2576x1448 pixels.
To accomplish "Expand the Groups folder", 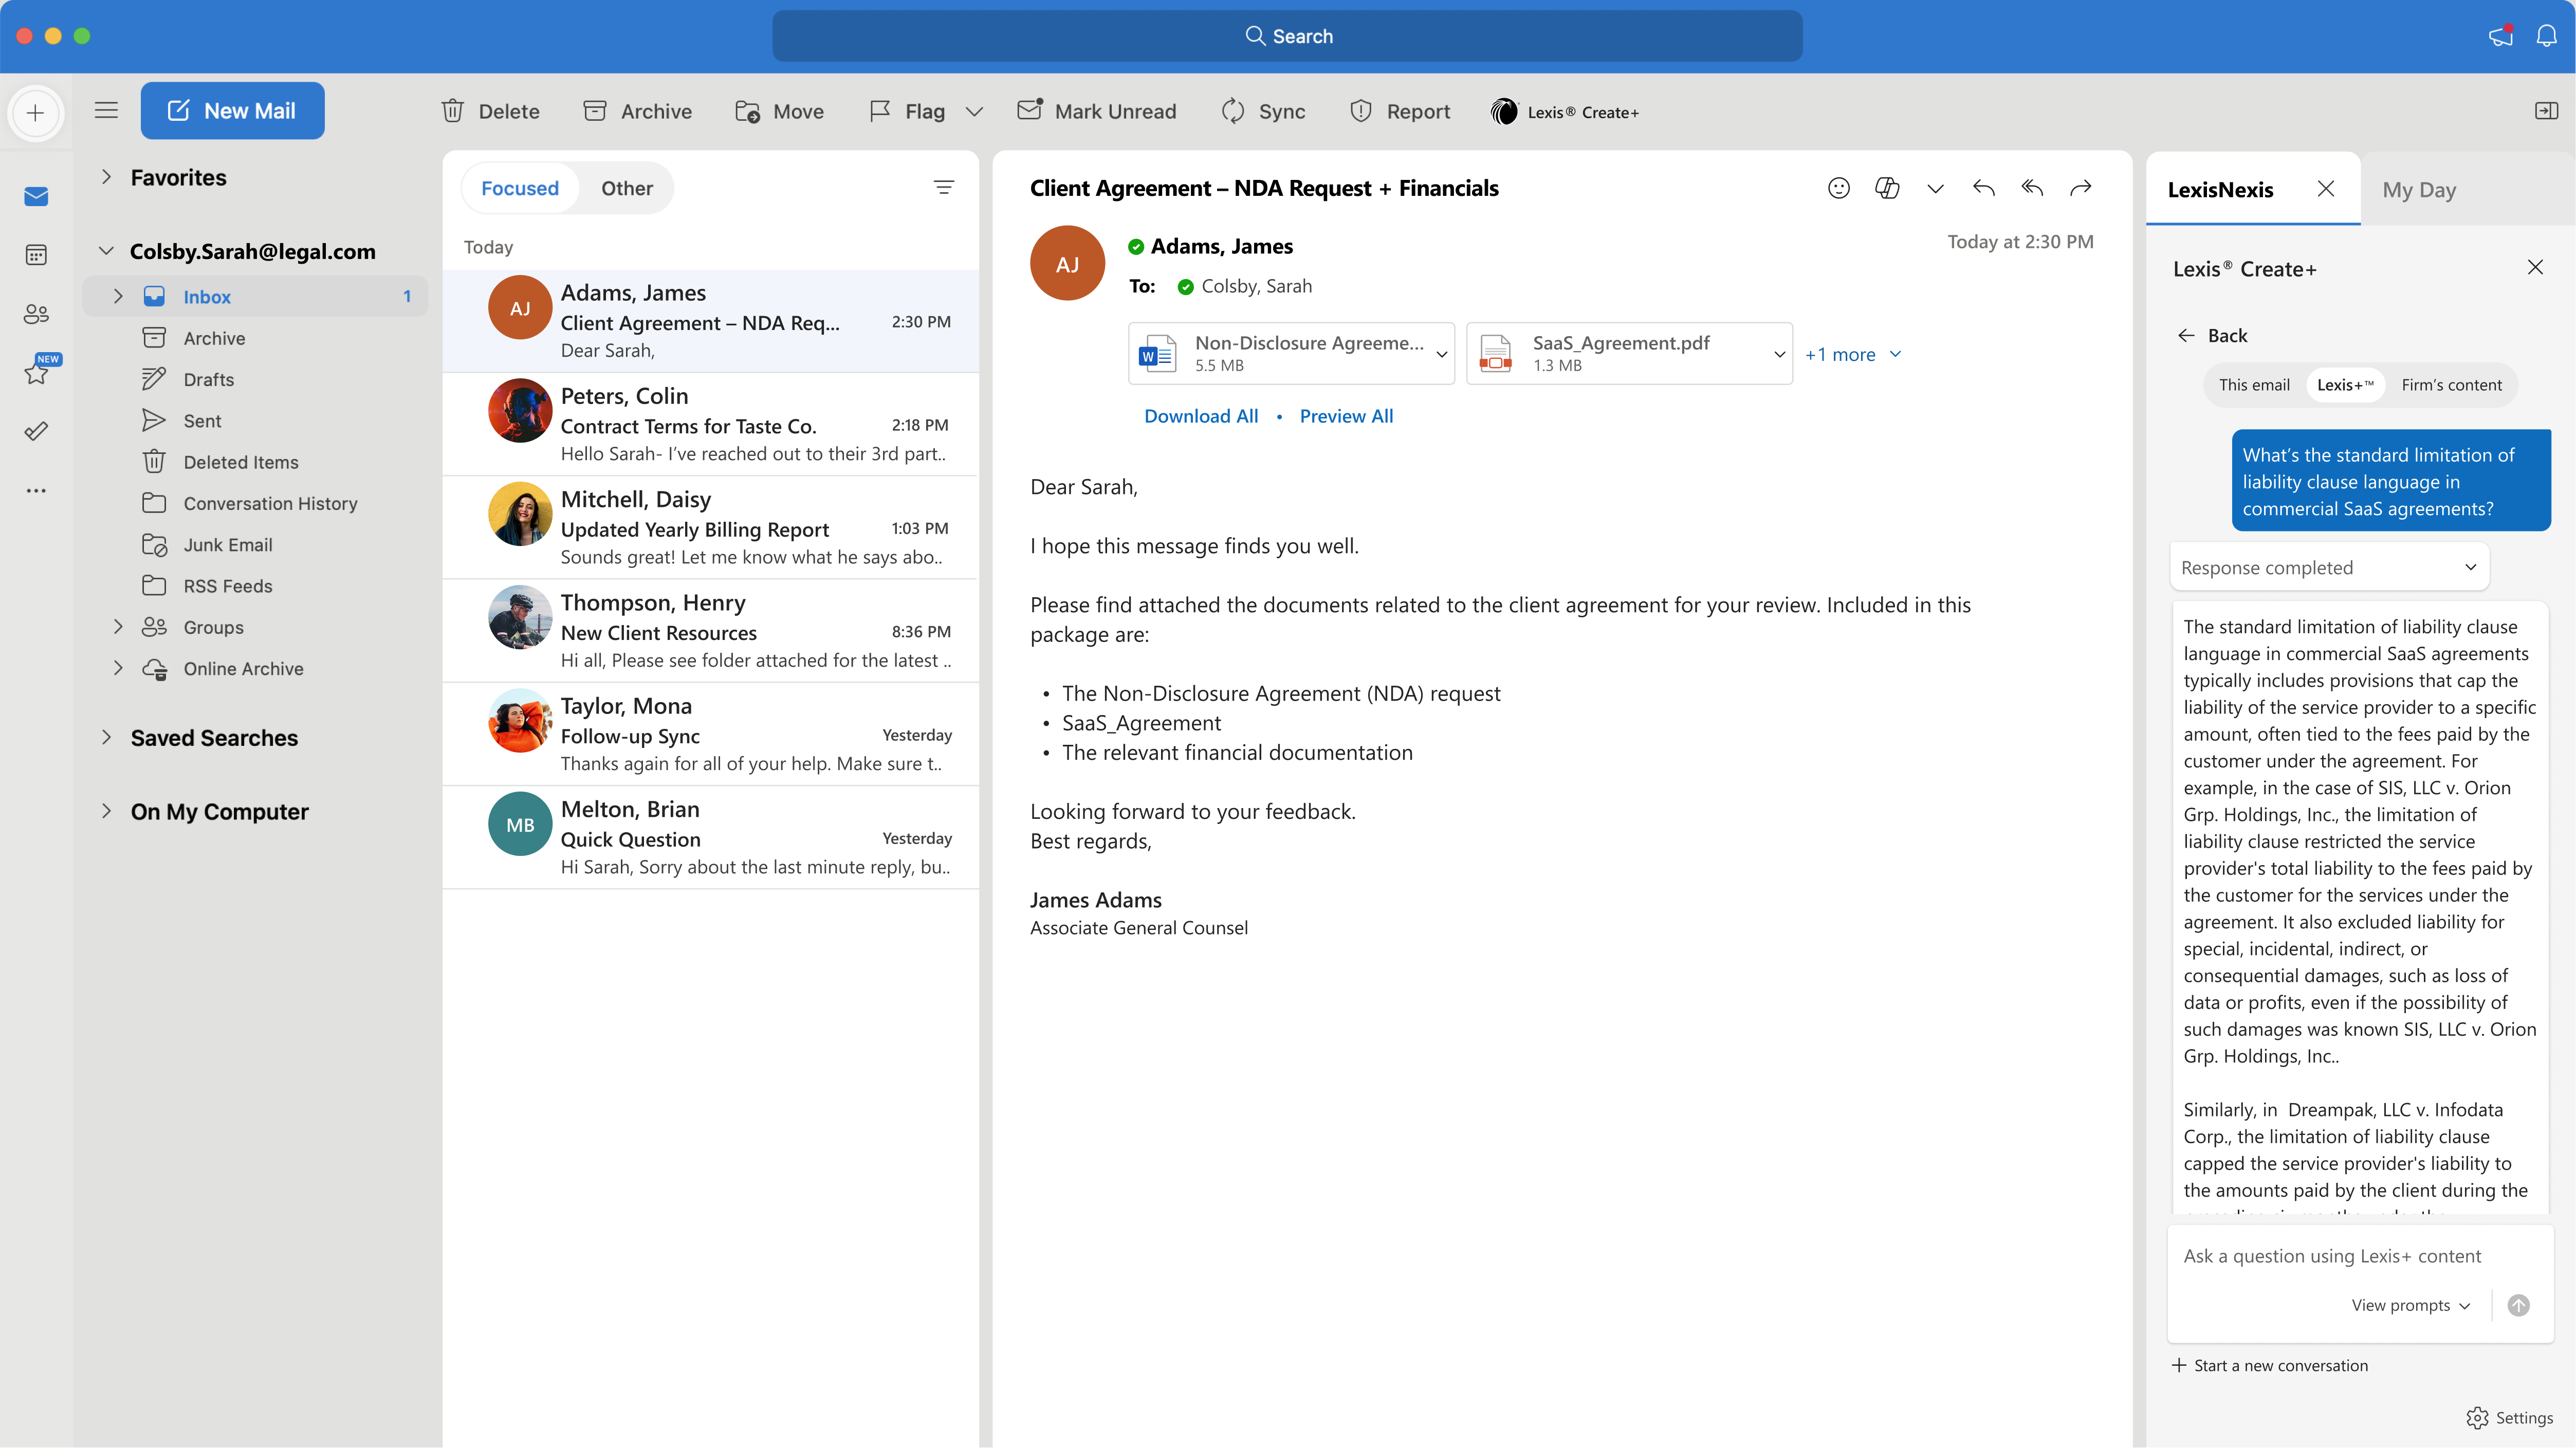I will pos(118,627).
